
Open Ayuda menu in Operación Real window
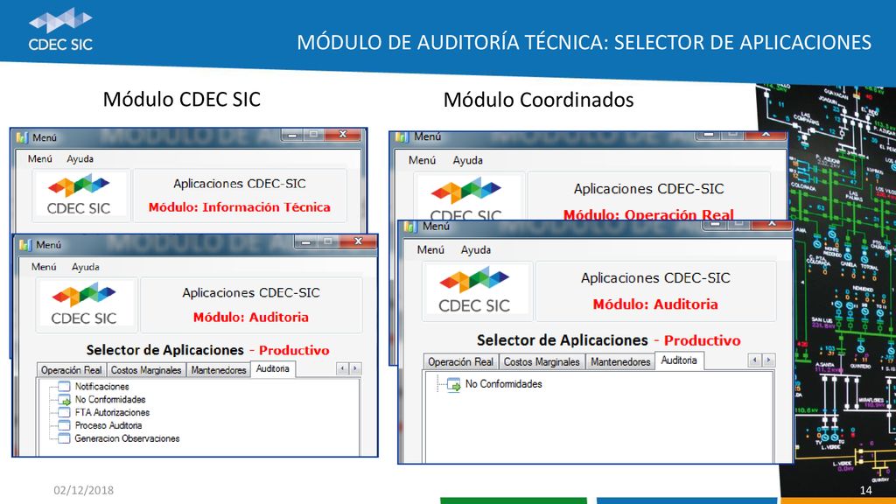pos(468,161)
